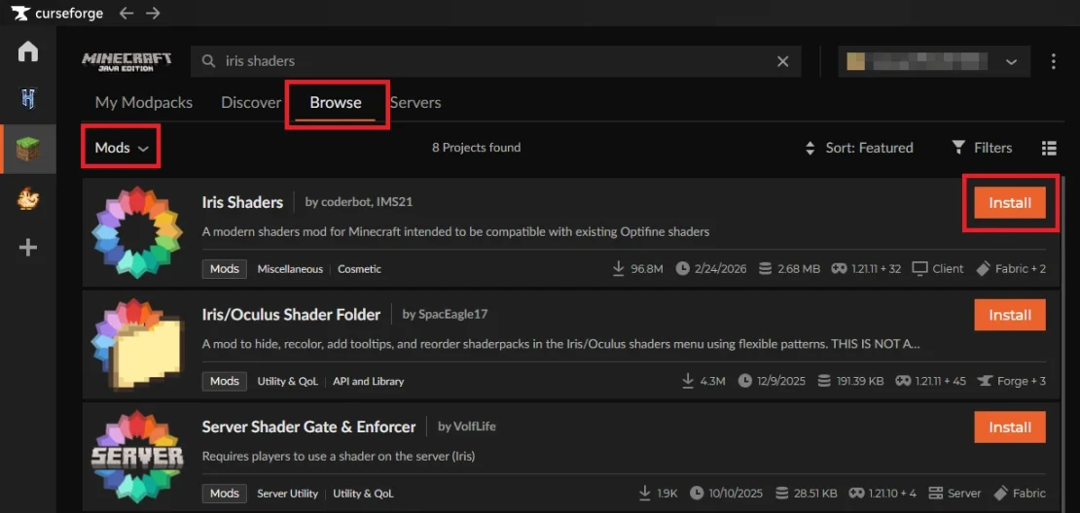The width and height of the screenshot is (1080, 513).
Task: Click the results list vertical scrollbar
Action: pyautogui.click(x=1063, y=344)
